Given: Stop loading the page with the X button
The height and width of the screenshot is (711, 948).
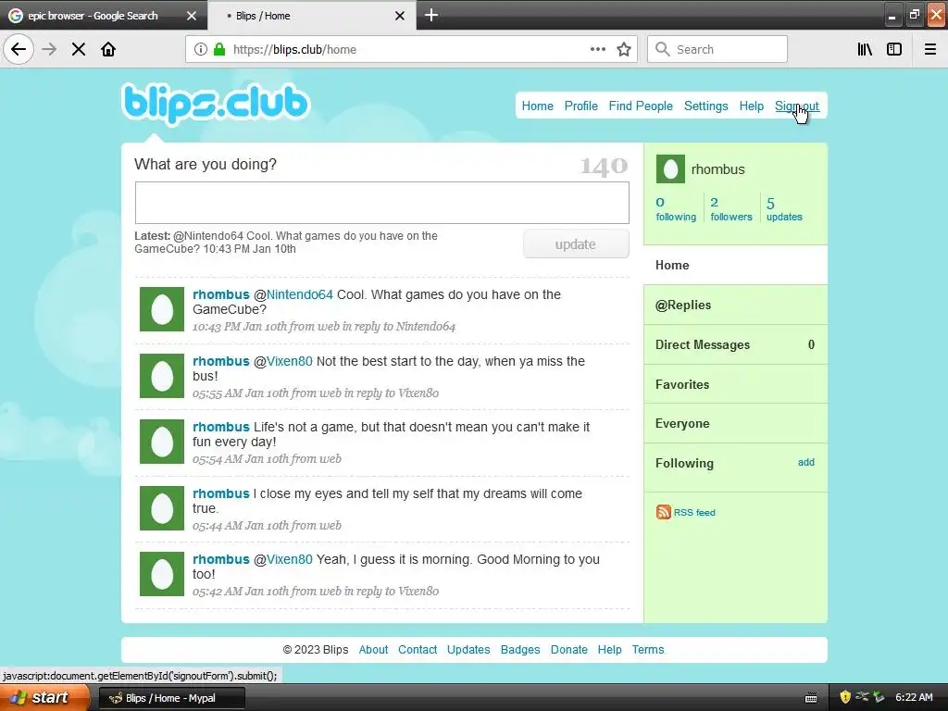Looking at the screenshot, I should click(79, 49).
